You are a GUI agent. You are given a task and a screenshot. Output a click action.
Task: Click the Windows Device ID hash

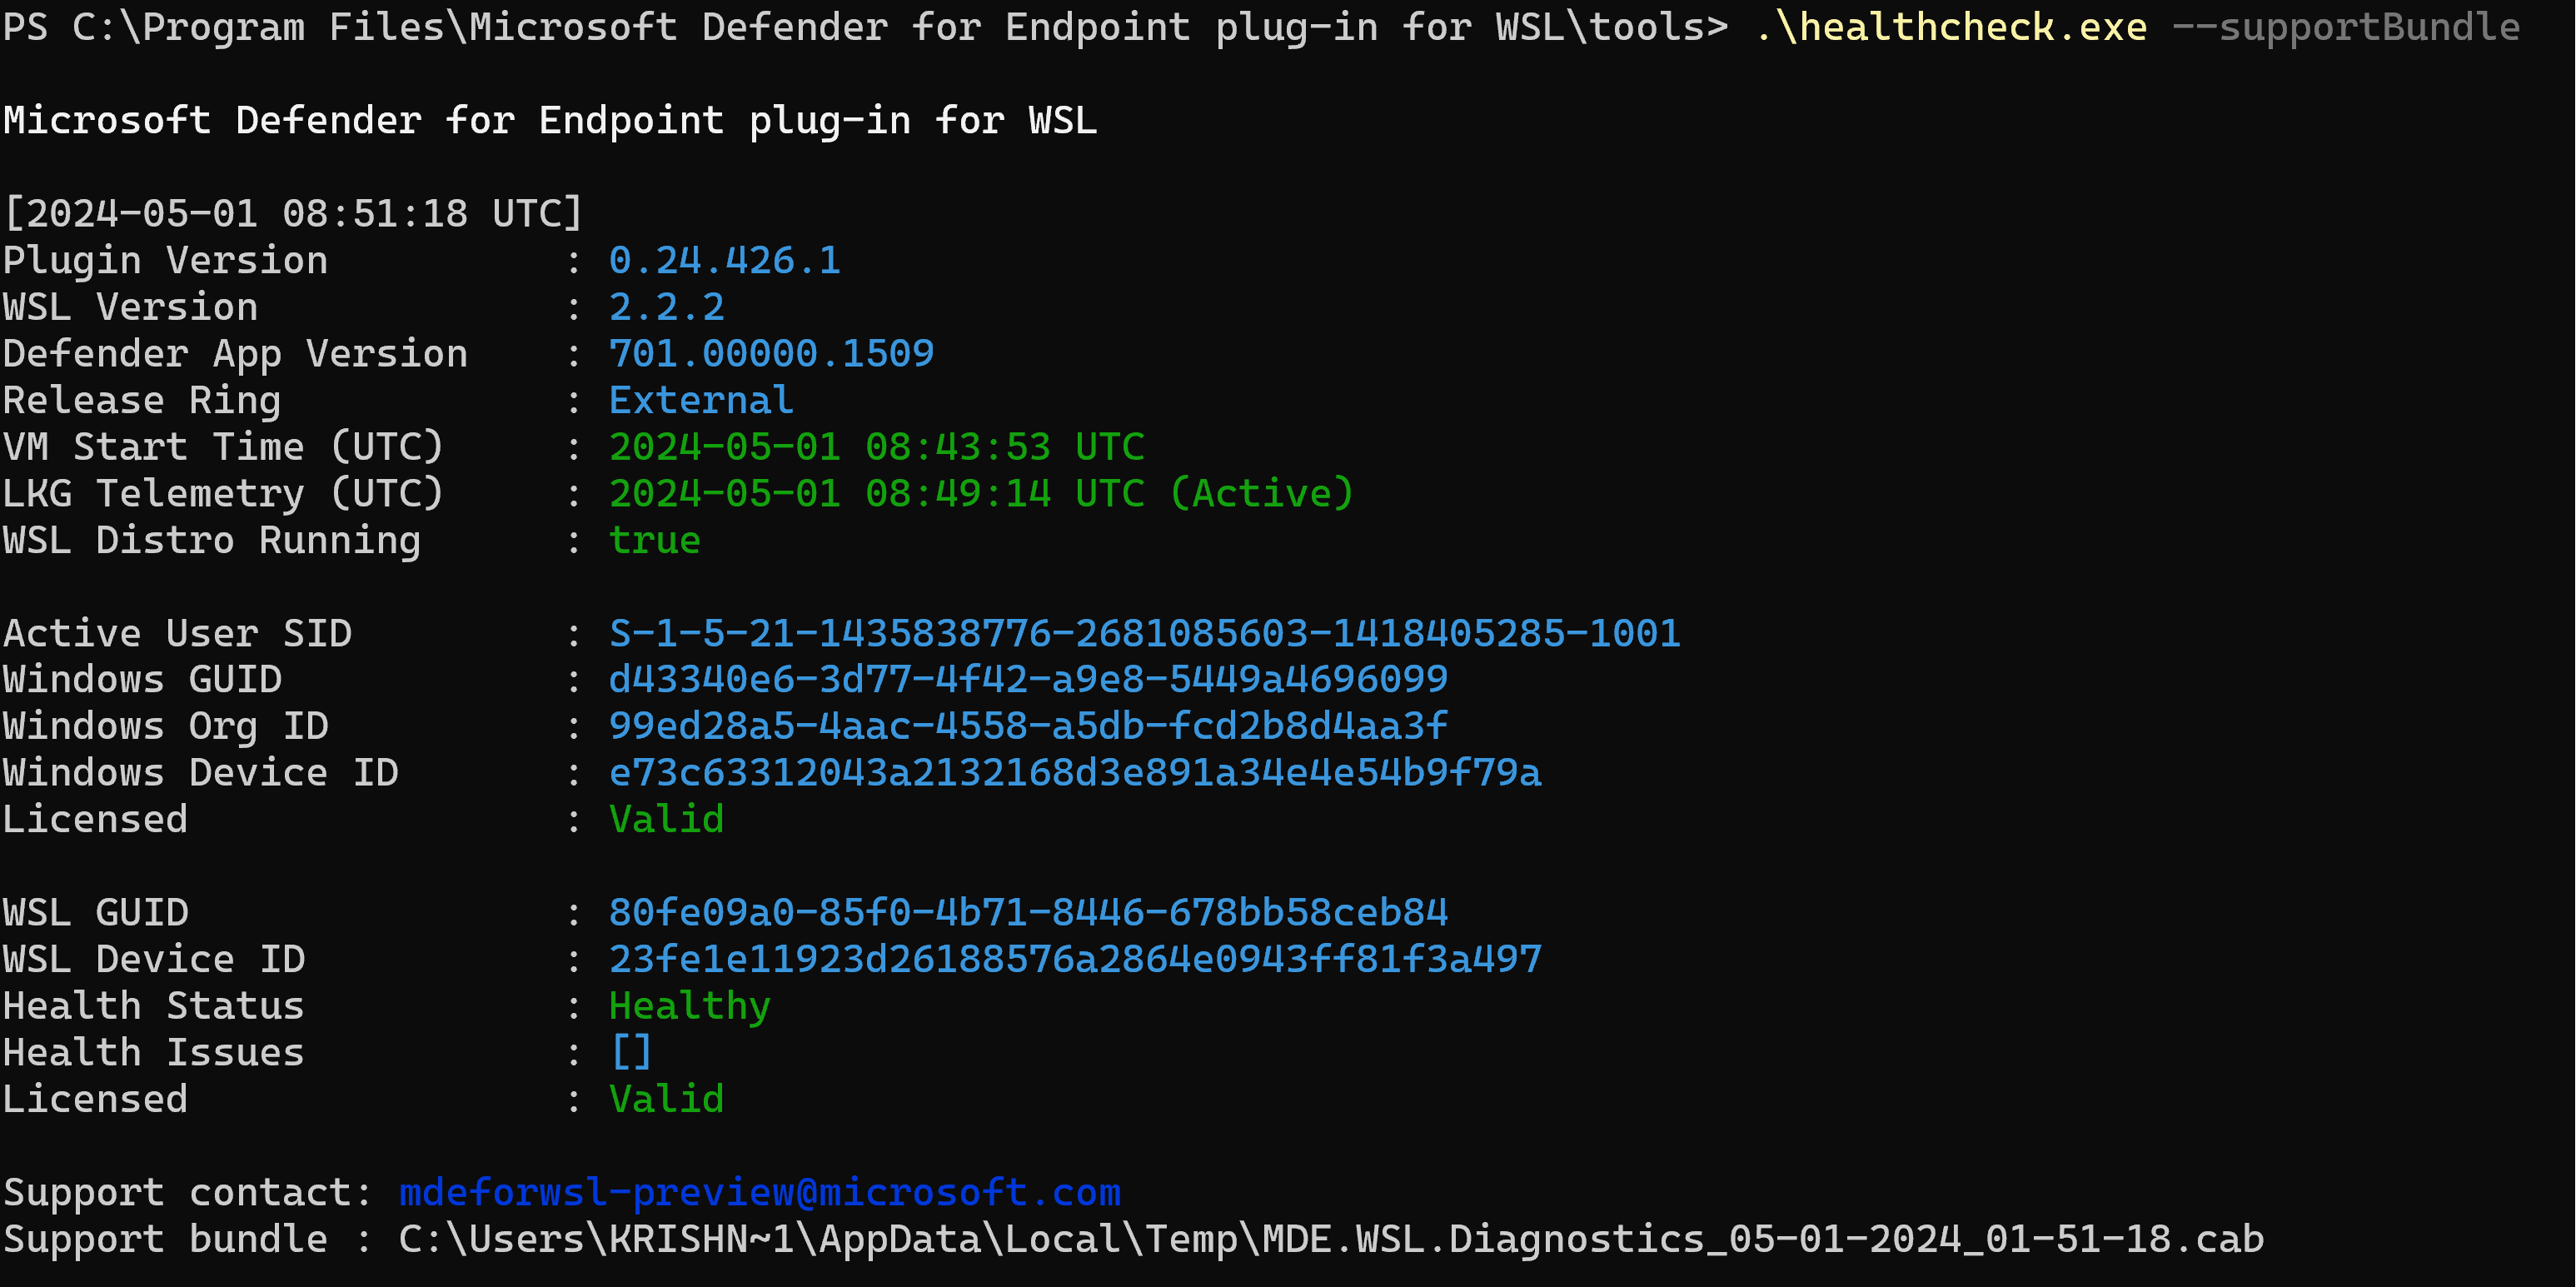[1075, 773]
